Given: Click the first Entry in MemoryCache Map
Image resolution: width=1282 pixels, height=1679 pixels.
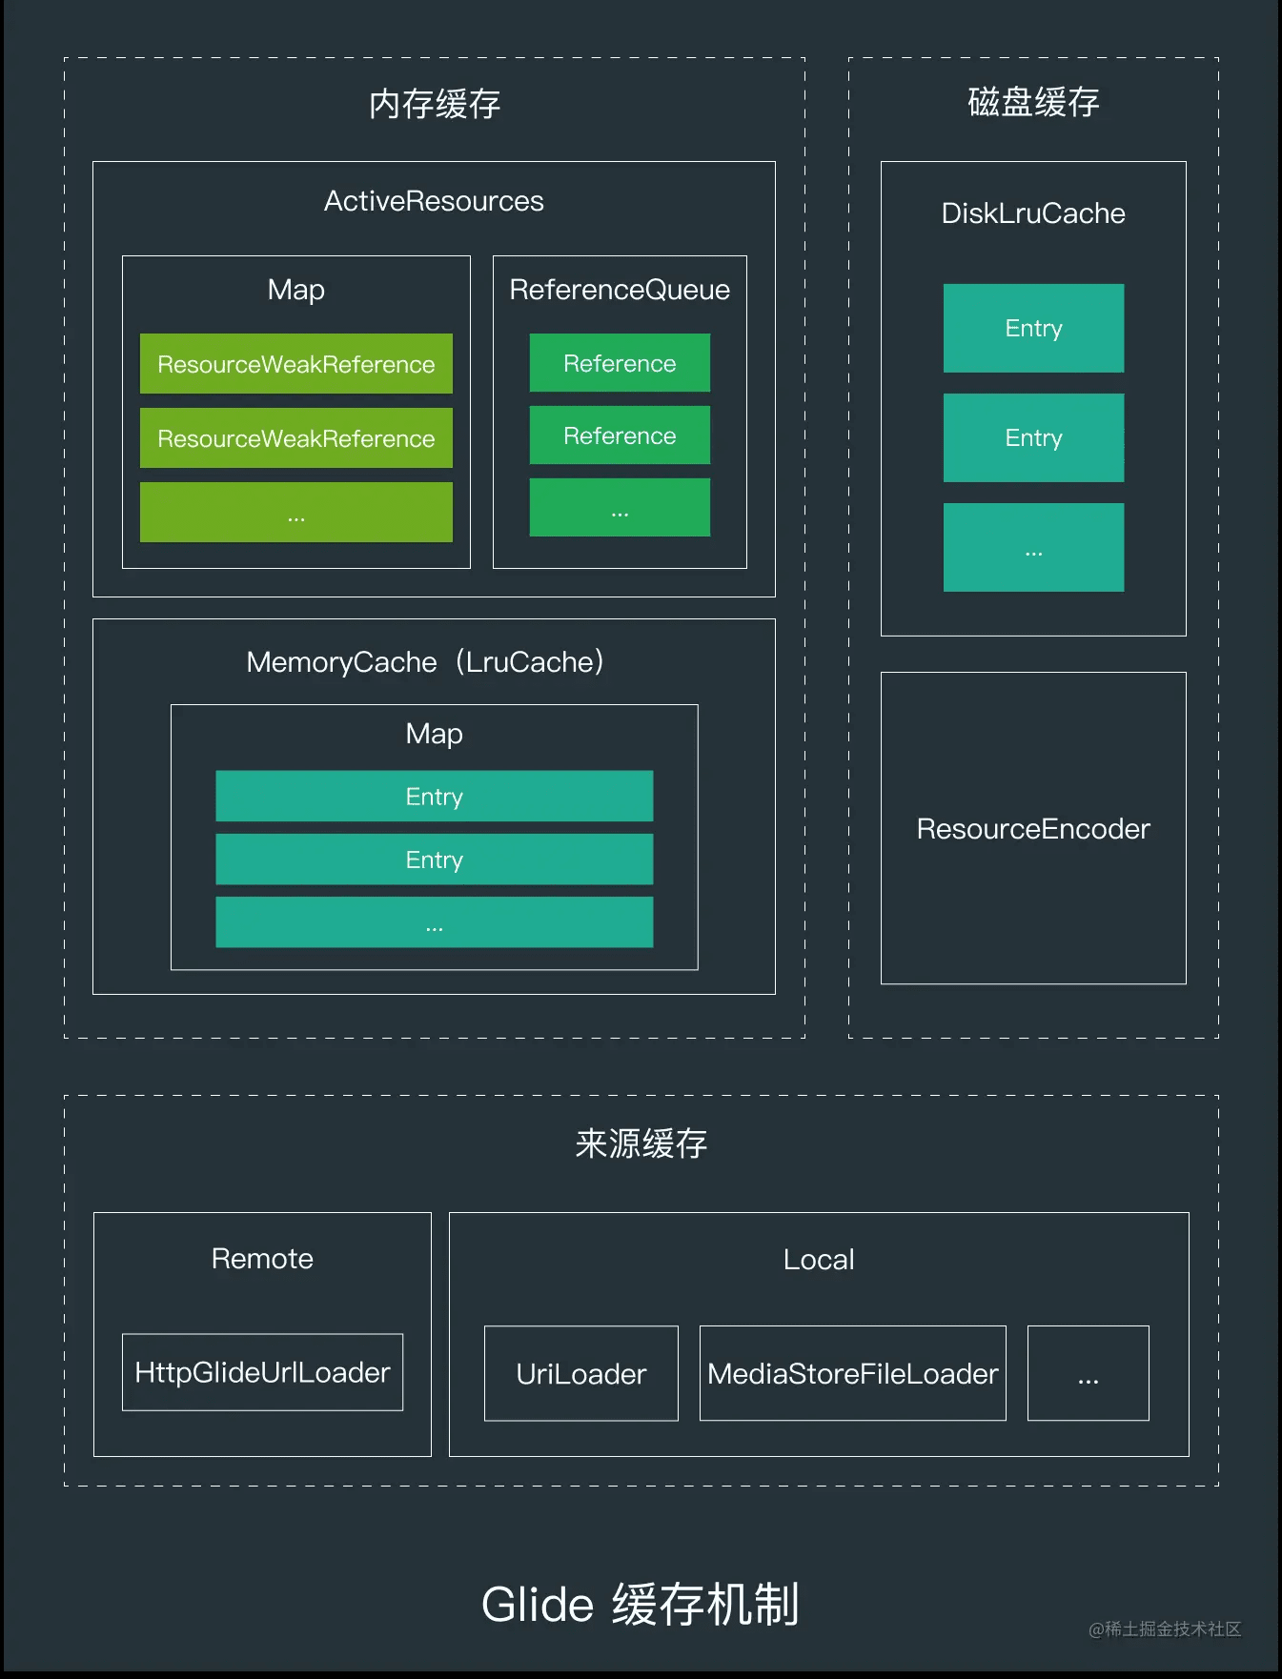Looking at the screenshot, I should (435, 796).
